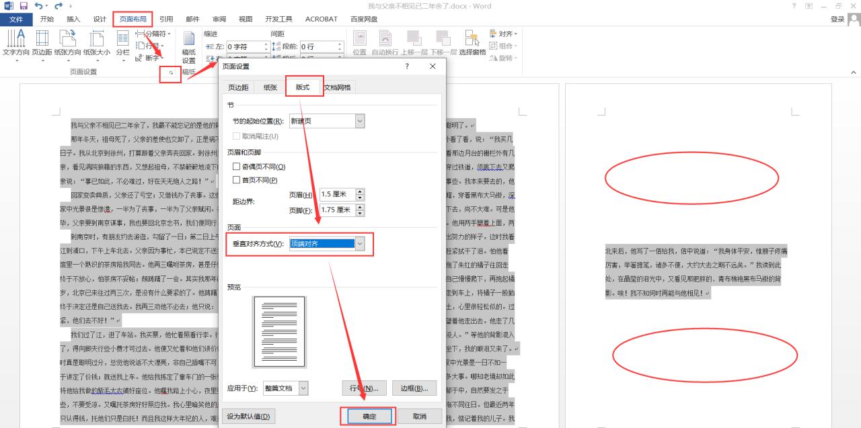This screenshot has width=861, height=428.
Task: Select the 版式 tab in dialog
Action: click(302, 87)
